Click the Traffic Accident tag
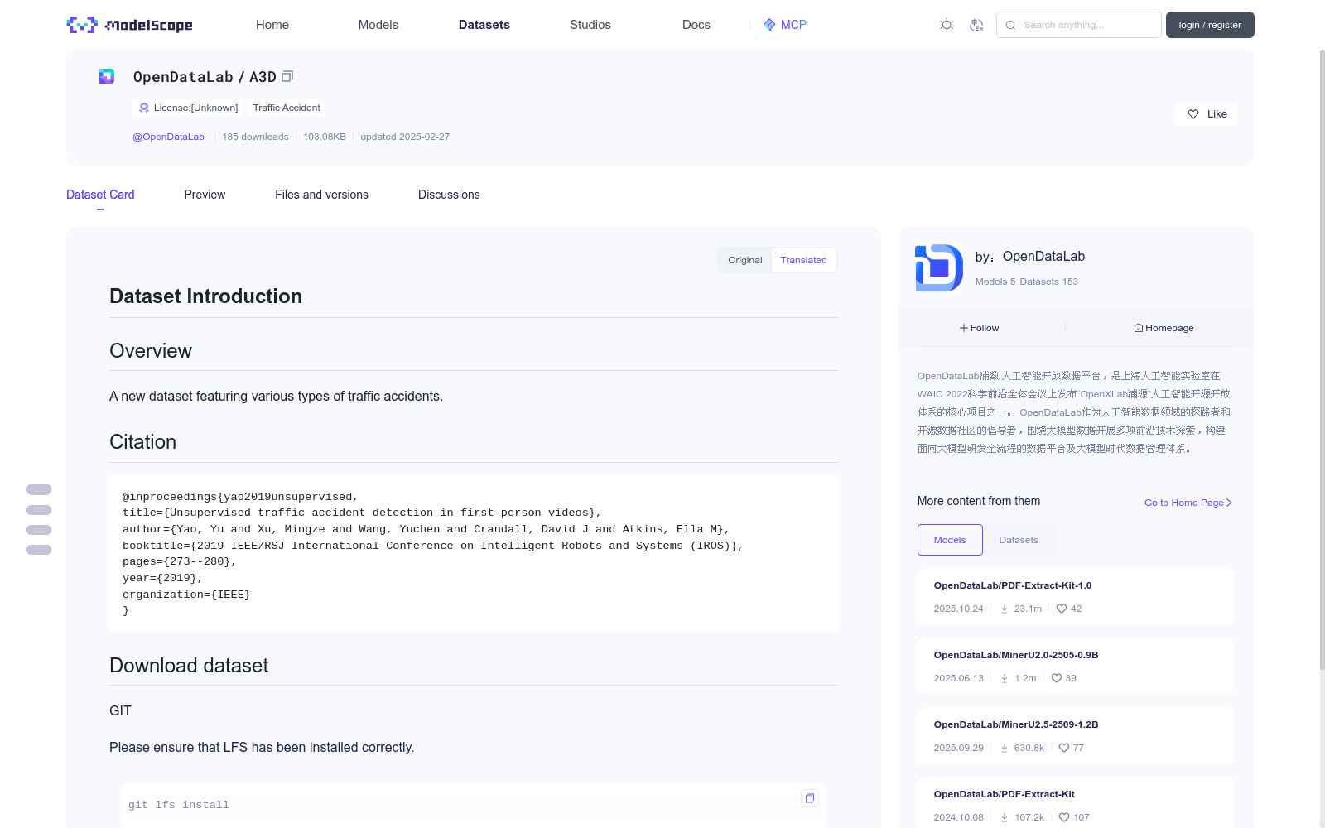The width and height of the screenshot is (1325, 828). click(x=287, y=108)
